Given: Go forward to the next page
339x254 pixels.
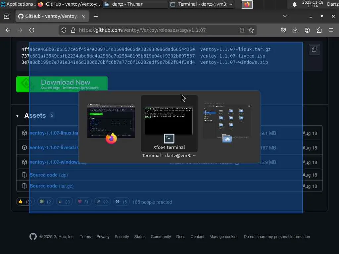Looking at the screenshot, I should 20,30.
